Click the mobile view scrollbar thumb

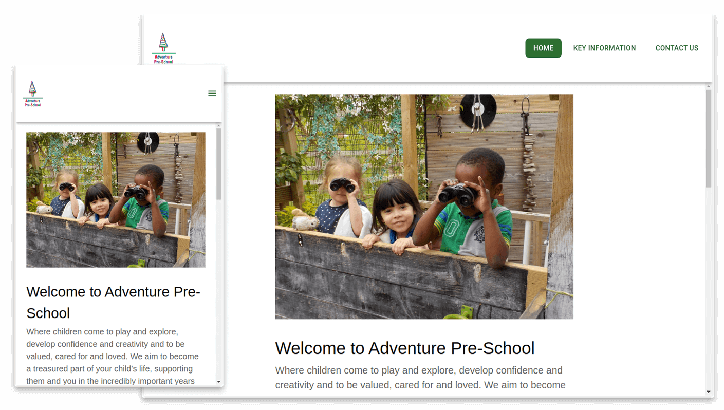click(218, 164)
